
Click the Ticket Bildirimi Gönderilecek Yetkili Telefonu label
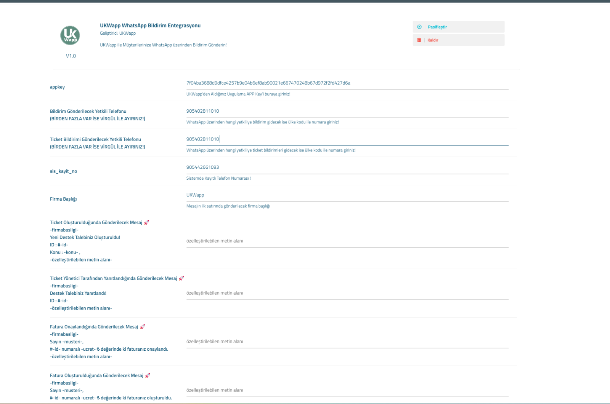[95, 140]
